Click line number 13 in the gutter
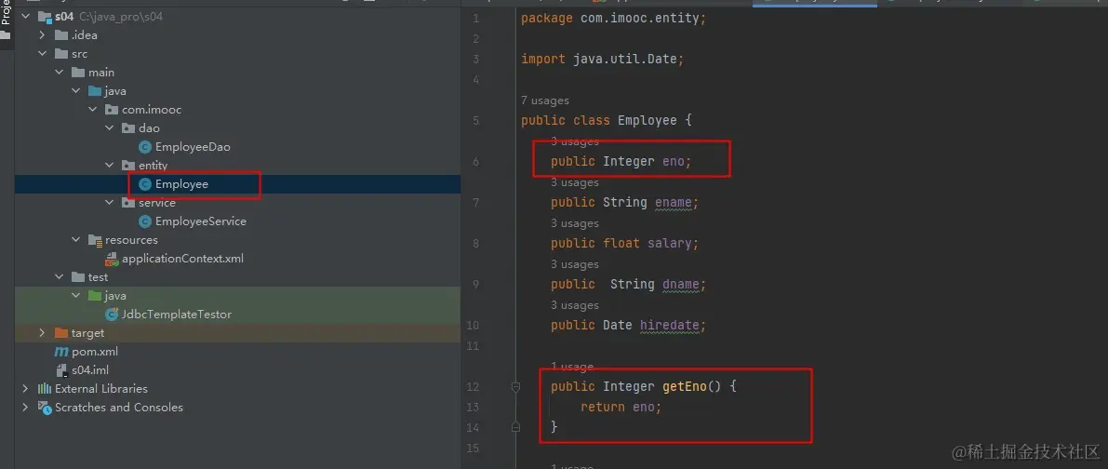The width and height of the screenshot is (1108, 469). (473, 407)
